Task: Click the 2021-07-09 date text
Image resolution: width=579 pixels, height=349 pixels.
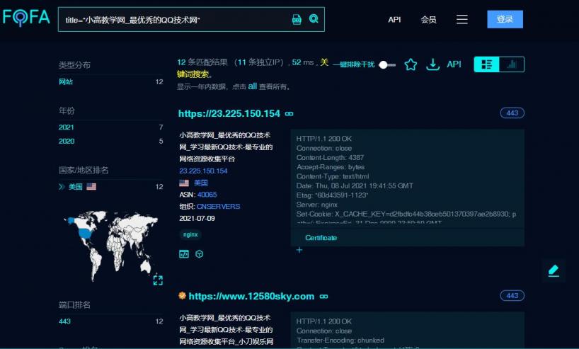Action: click(197, 218)
